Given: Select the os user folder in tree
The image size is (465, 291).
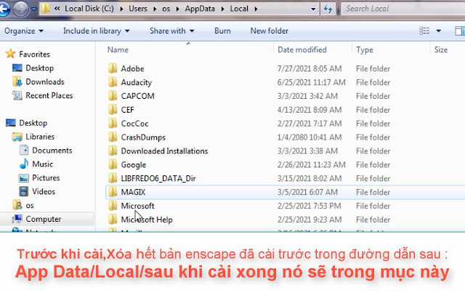Looking at the screenshot, I should 23,205.
